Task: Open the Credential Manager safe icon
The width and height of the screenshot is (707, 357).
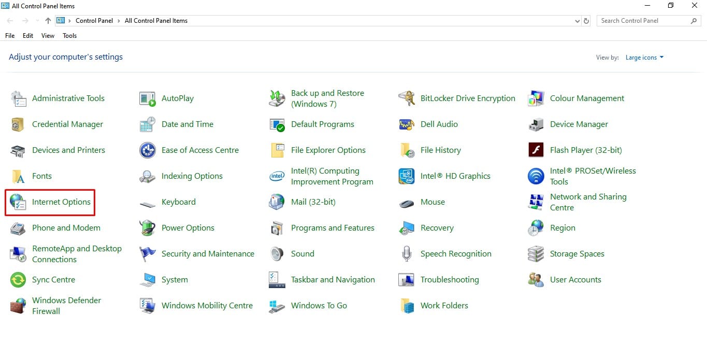Action: [18, 124]
